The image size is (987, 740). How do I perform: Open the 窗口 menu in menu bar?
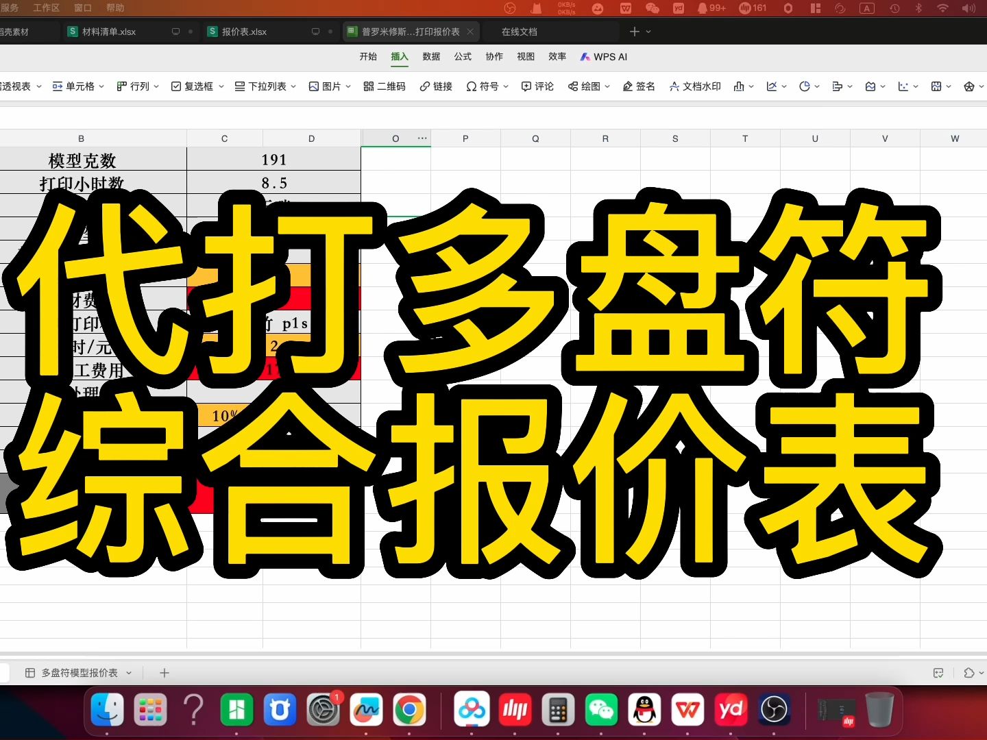83,8
